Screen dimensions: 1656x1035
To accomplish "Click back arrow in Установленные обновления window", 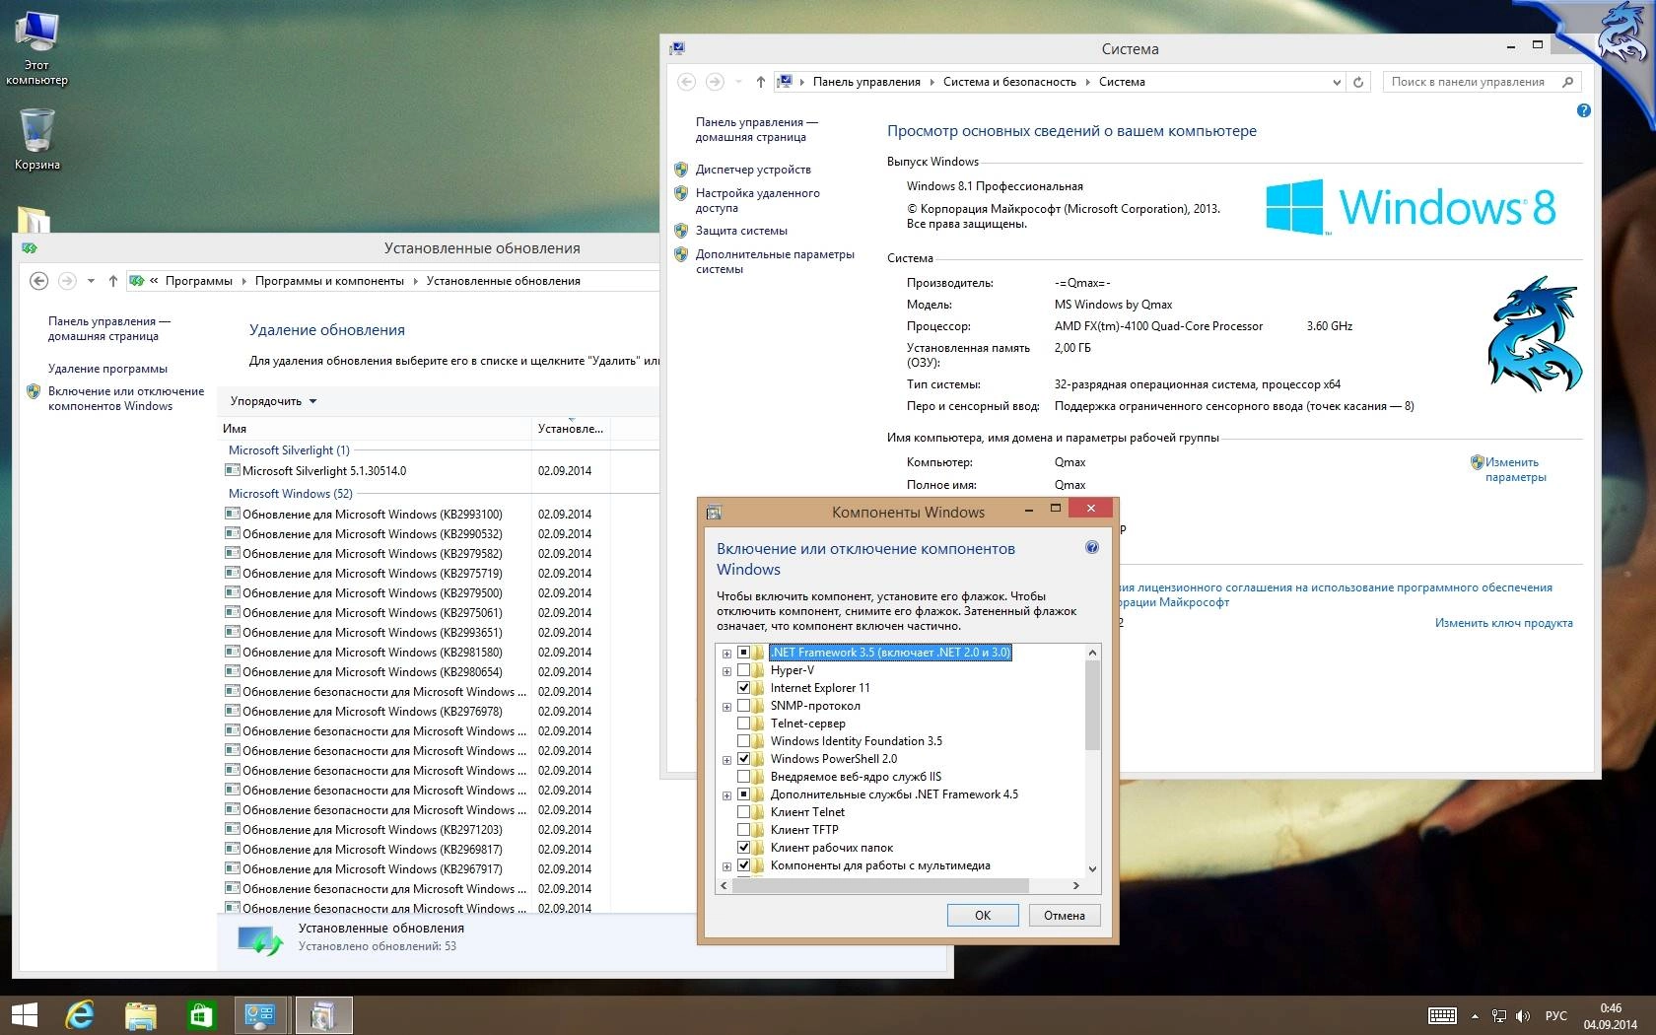I will click(38, 281).
